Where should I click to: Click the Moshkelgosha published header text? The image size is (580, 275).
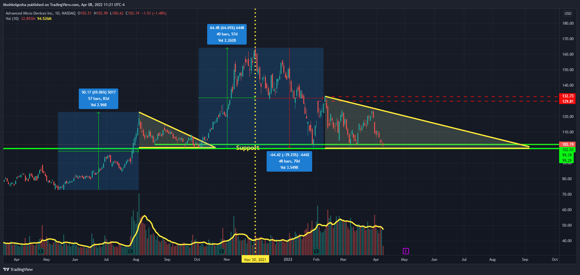pos(64,5)
